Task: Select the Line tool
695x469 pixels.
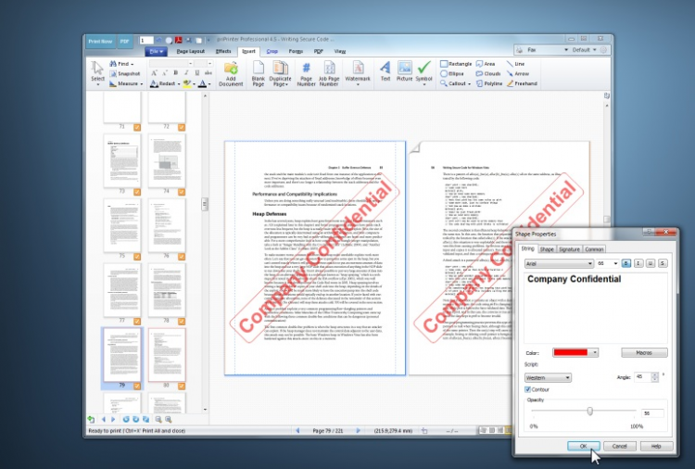Action: tap(515, 64)
